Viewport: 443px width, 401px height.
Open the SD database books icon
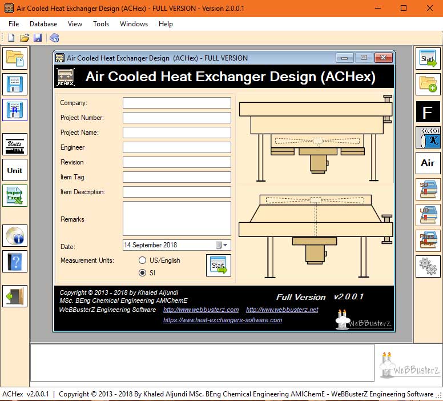pos(428,190)
